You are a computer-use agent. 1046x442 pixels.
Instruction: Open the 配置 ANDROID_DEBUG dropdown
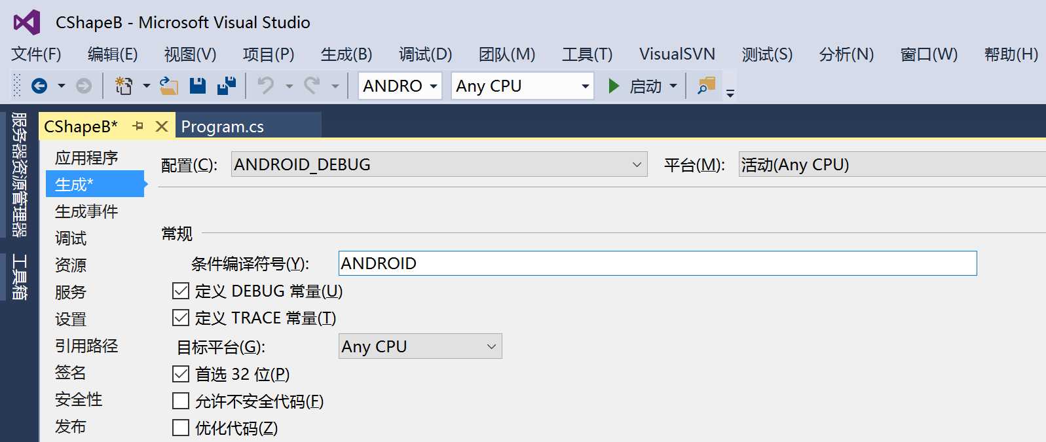(439, 164)
